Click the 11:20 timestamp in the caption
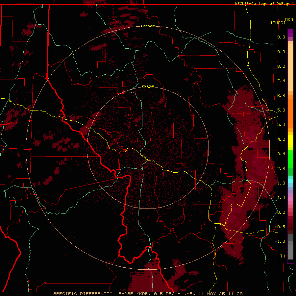This screenshot has width=296, height=296. tap(235, 294)
